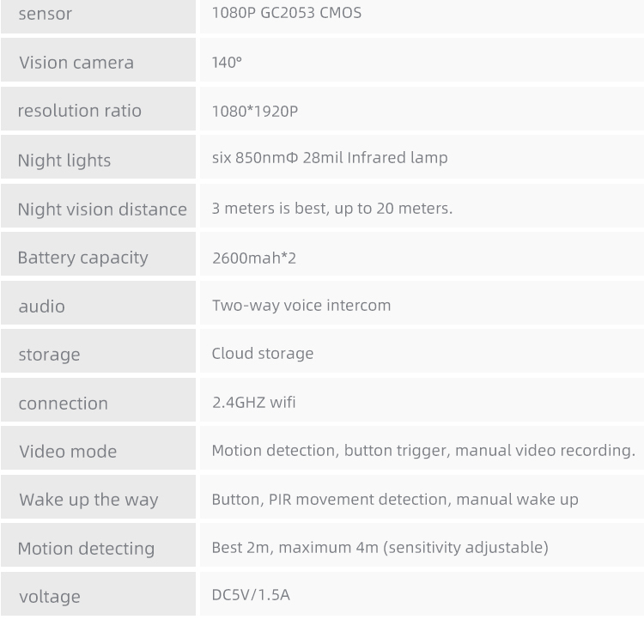
Task: Click the 'Night lights' label cell
Action: [x=98, y=157]
